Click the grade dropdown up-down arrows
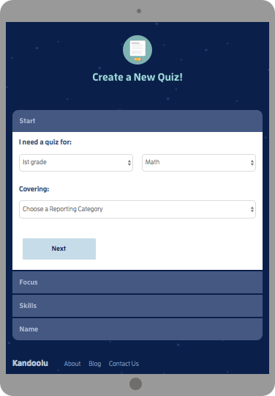 coord(129,163)
